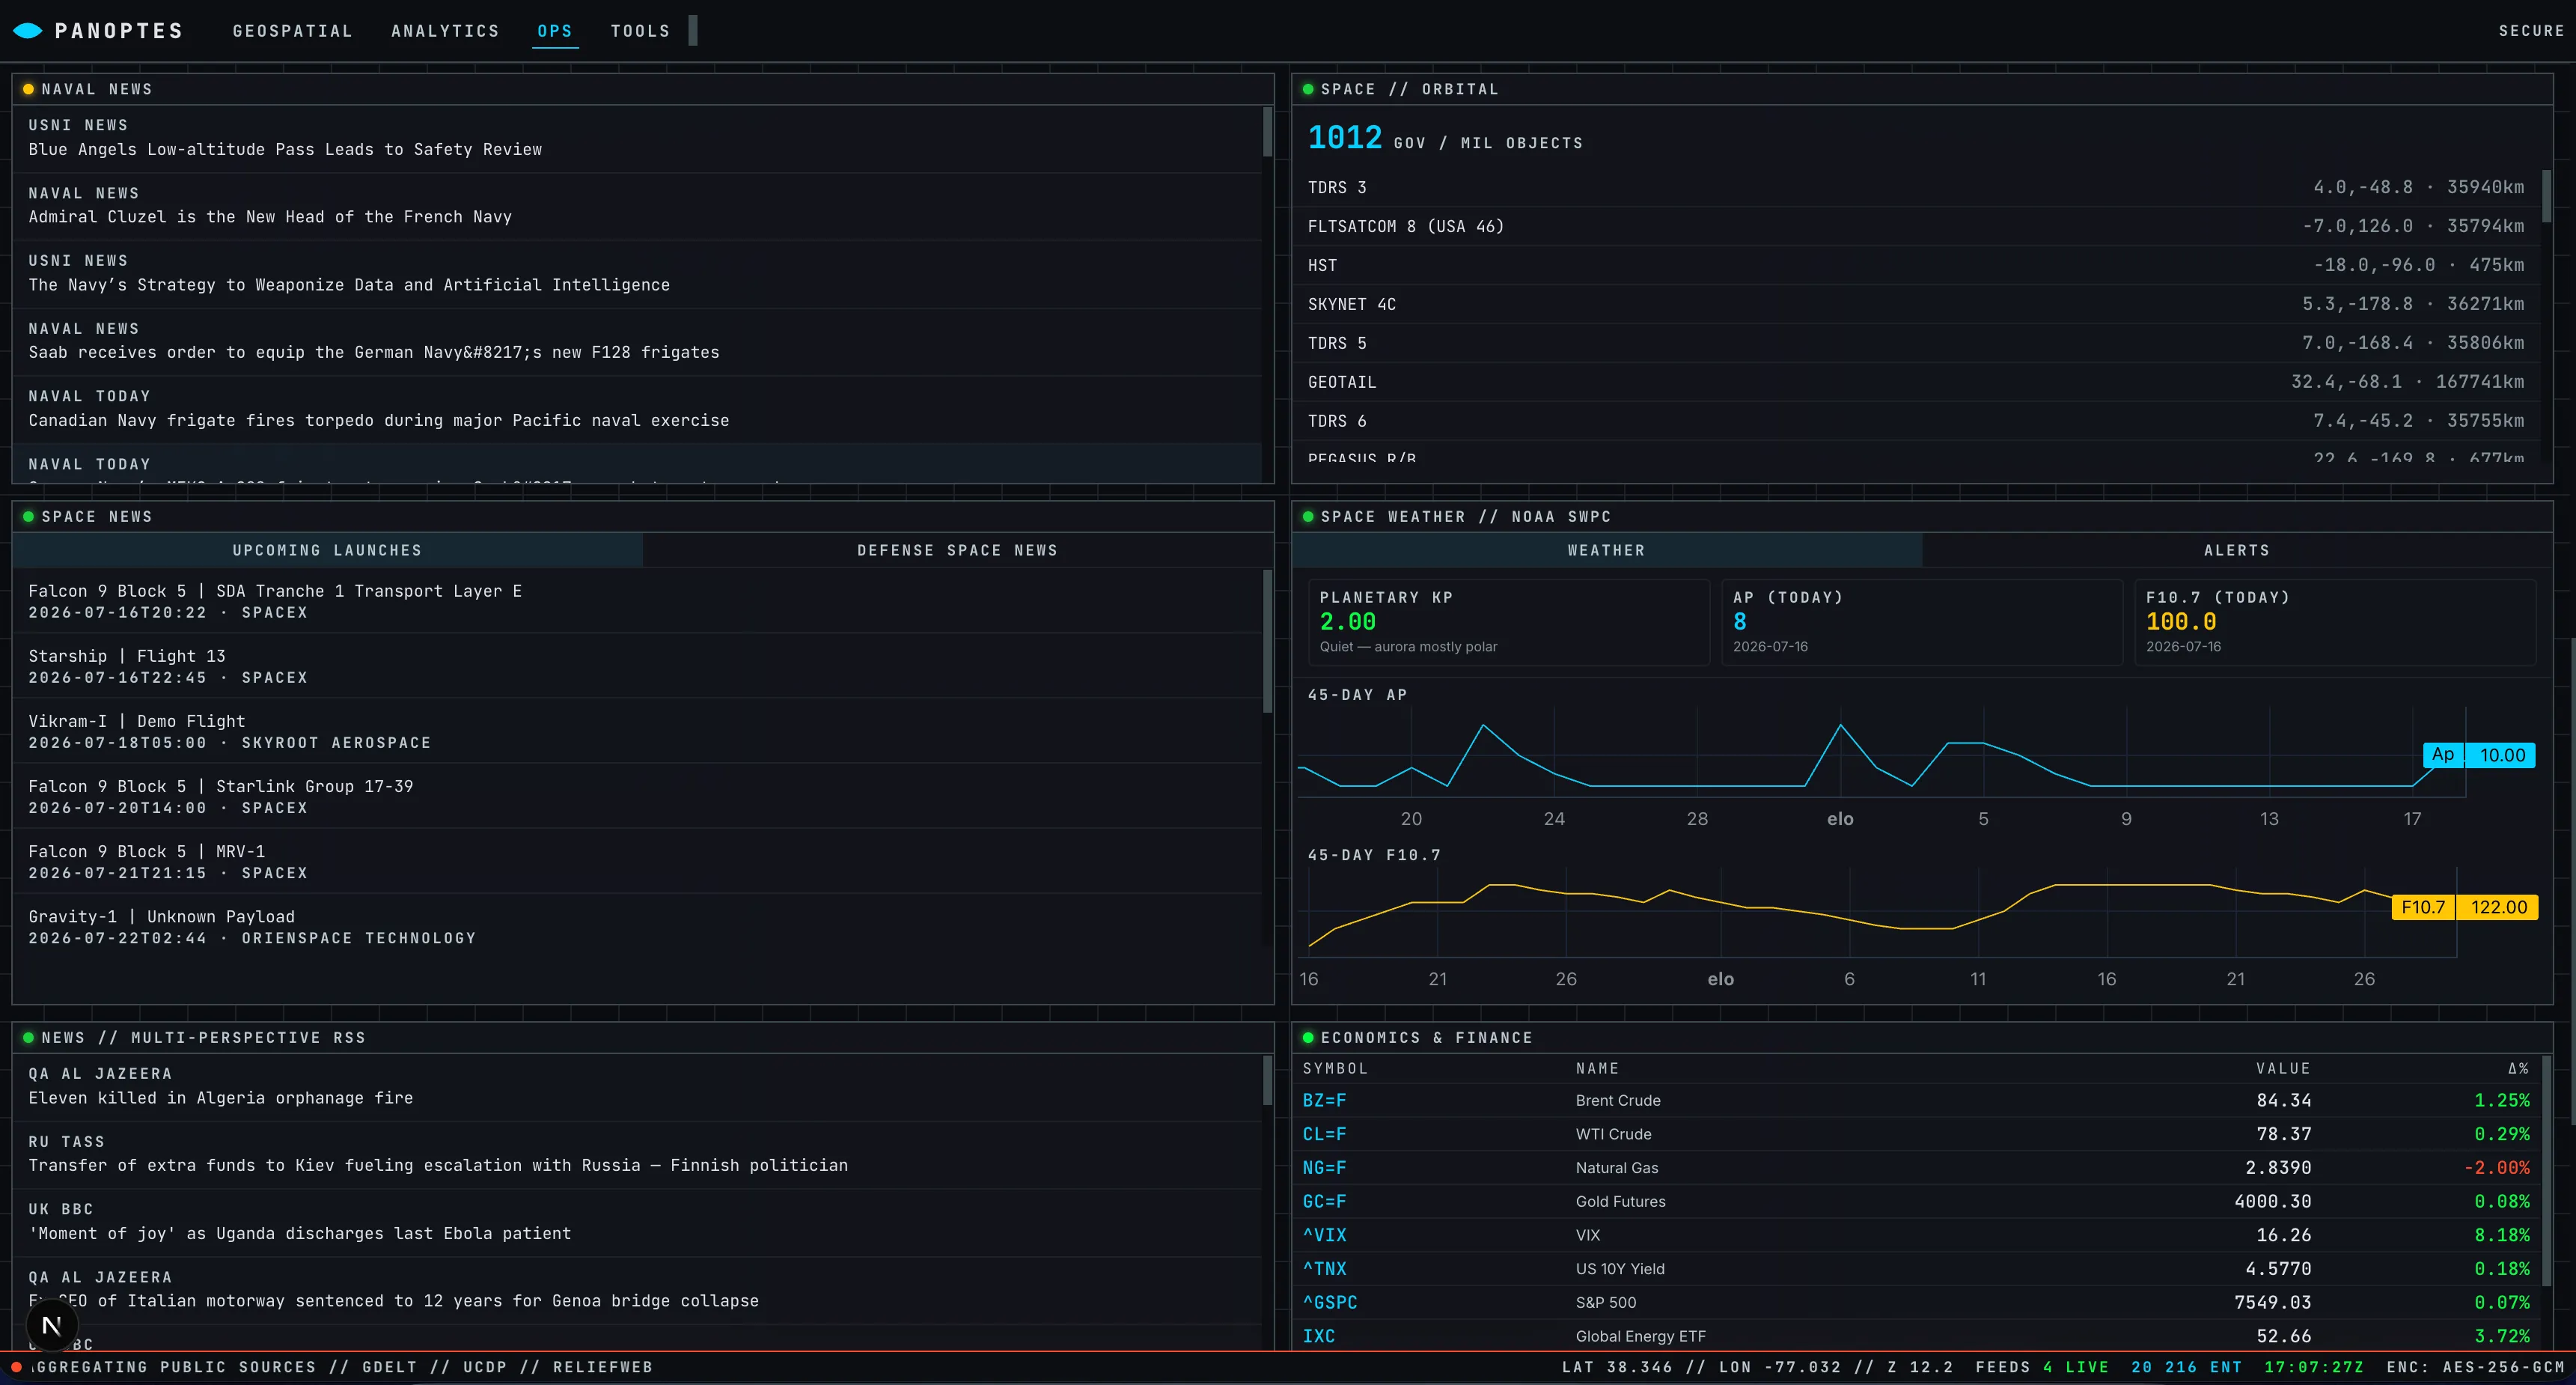
Task: Click the yellow Naval News status dot
Action: point(28,89)
